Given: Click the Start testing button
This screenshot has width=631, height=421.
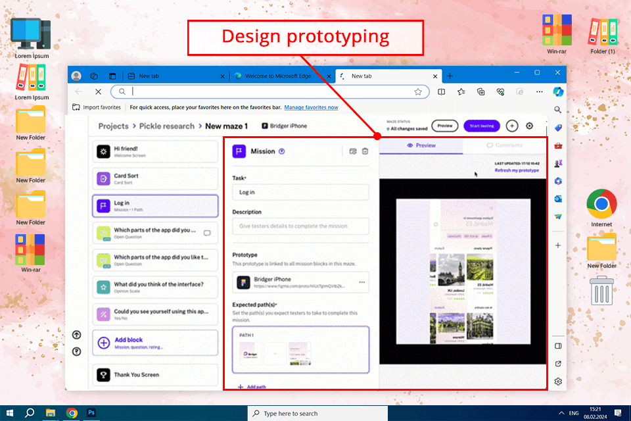Looking at the screenshot, I should point(482,126).
